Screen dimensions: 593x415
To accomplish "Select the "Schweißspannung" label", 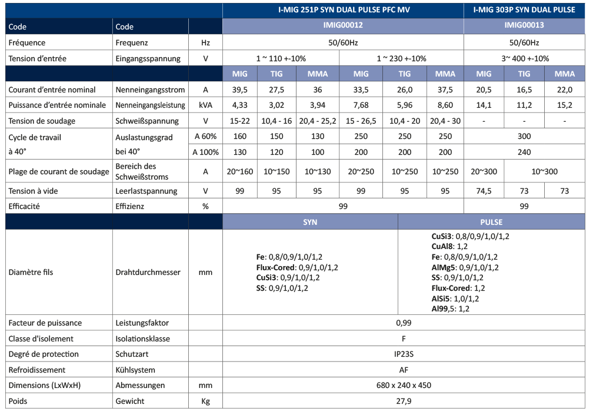I will tap(147, 121).
